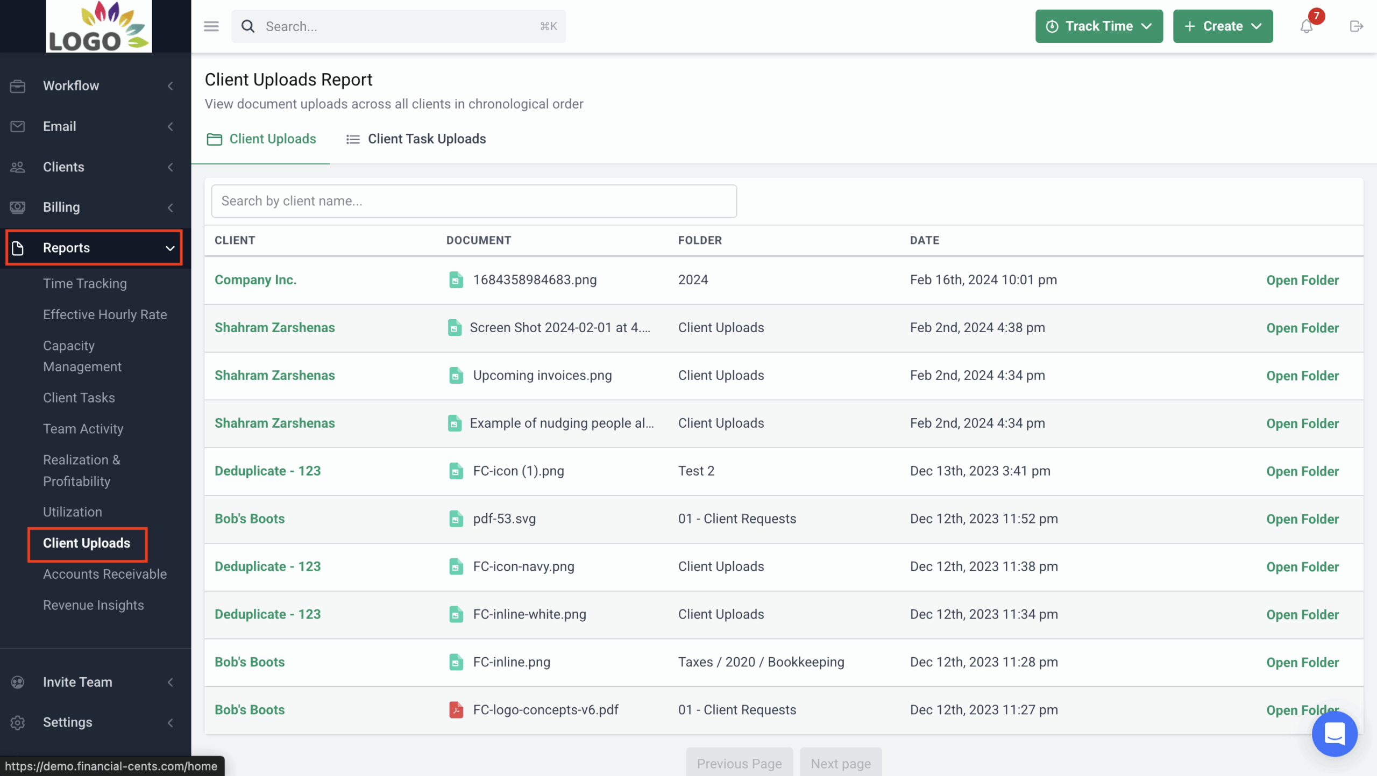Click the clock icon in Track Time
Image resolution: width=1377 pixels, height=776 pixels.
(x=1052, y=26)
